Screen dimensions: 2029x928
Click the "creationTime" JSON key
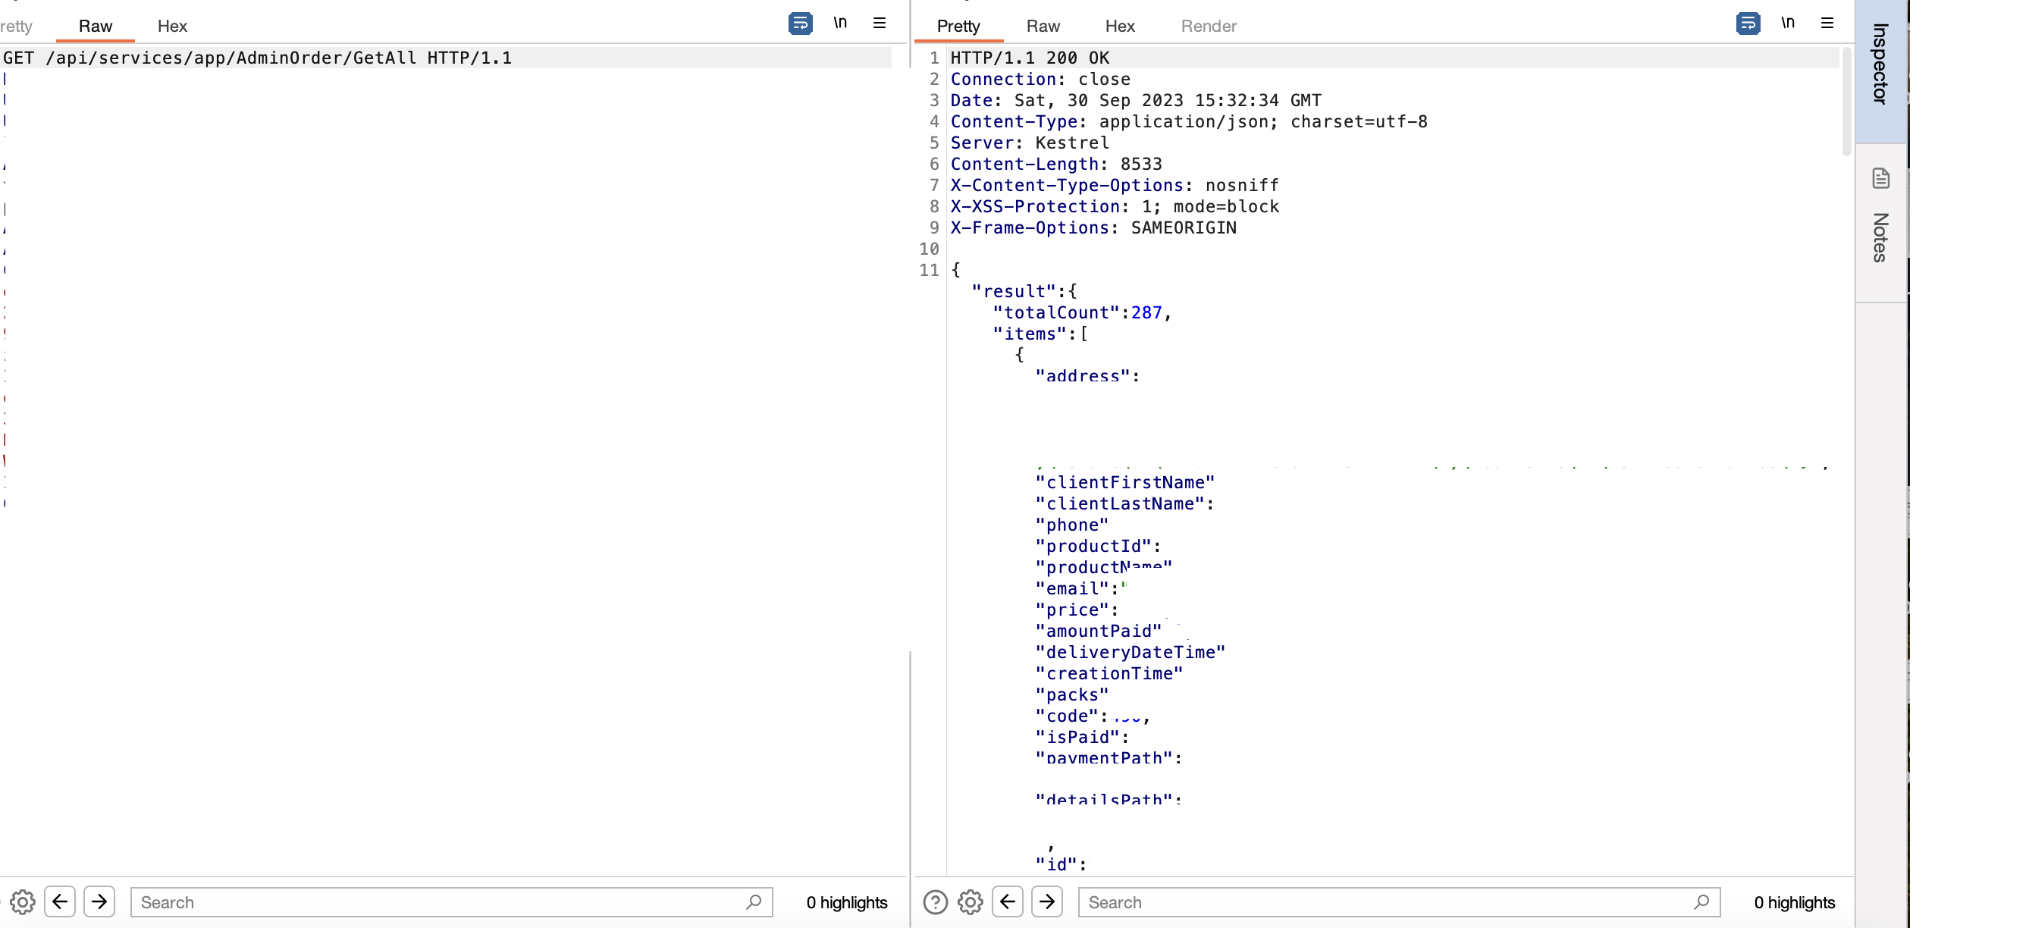pos(1109,673)
